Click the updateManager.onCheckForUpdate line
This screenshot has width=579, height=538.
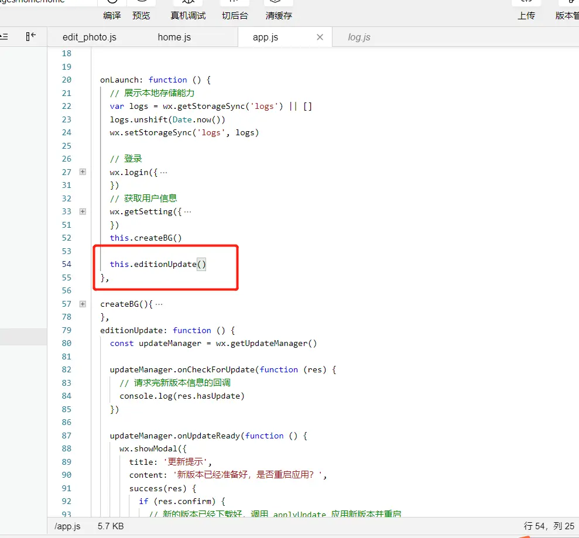pyautogui.click(x=222, y=369)
